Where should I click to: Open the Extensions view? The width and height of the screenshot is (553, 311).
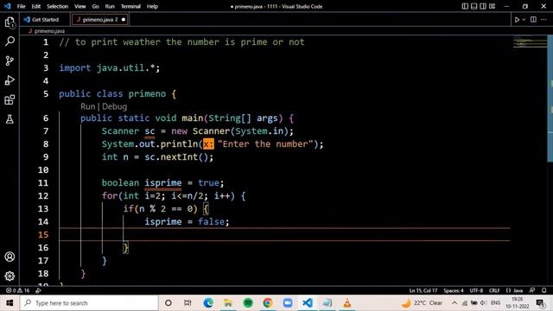click(10, 100)
